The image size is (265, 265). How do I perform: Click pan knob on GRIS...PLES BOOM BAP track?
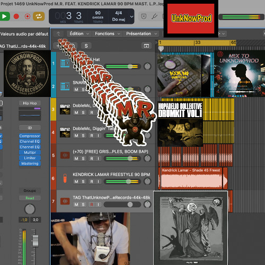(x=147, y=158)
